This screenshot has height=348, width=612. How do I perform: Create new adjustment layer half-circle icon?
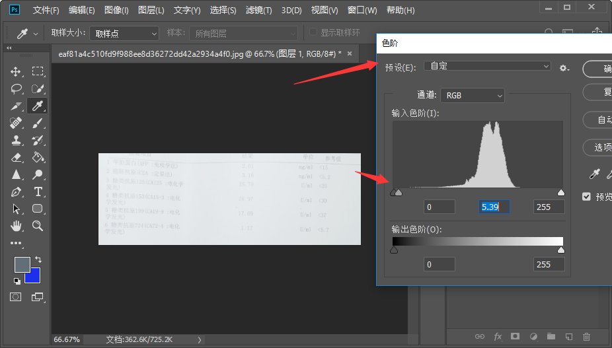[x=533, y=337]
